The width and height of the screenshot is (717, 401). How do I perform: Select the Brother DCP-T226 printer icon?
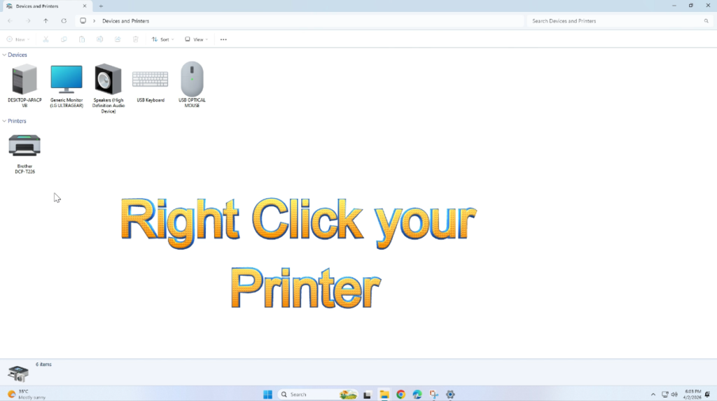[x=25, y=146]
